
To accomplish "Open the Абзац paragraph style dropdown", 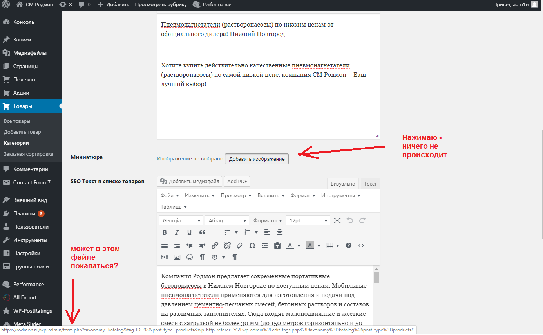I will (x=227, y=220).
